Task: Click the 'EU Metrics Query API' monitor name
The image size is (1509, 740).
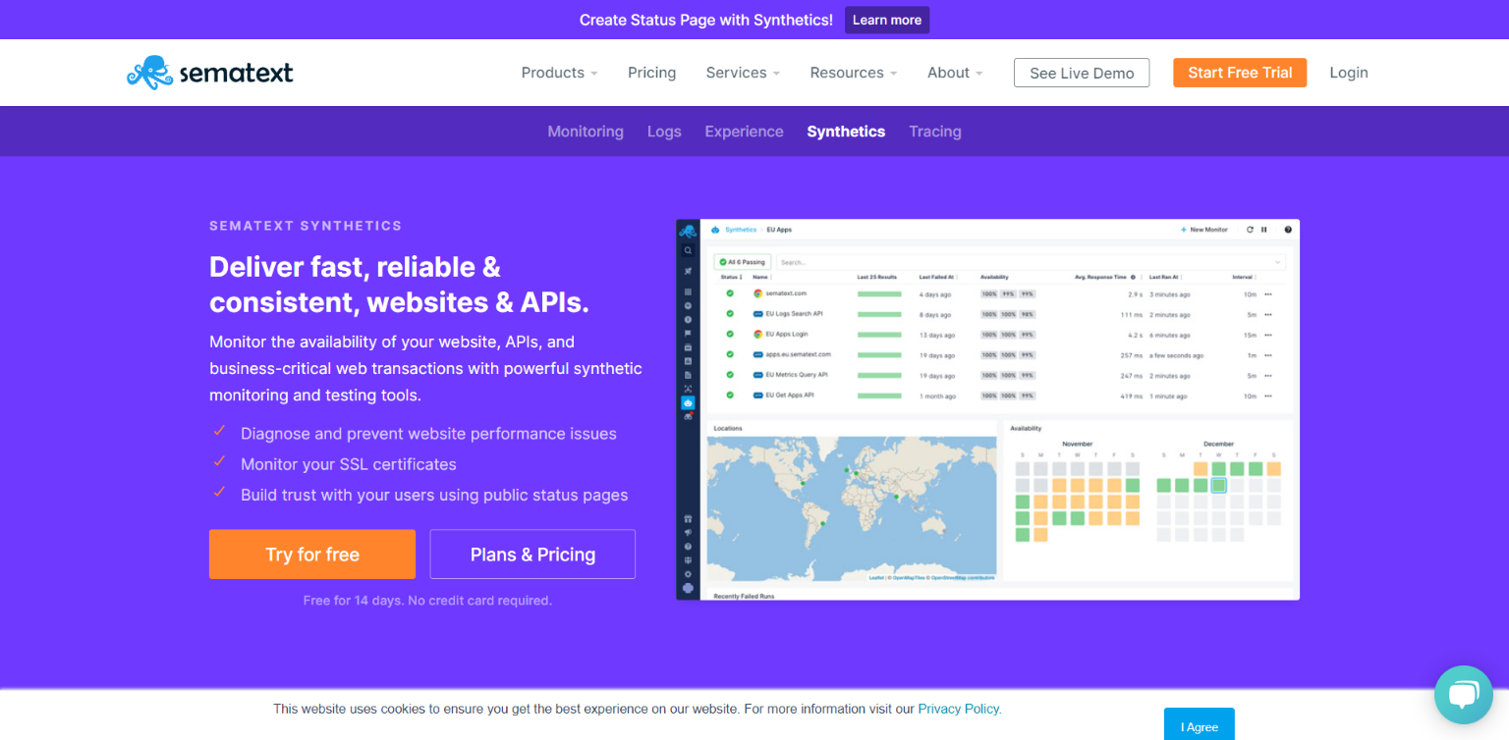Action: pos(797,375)
